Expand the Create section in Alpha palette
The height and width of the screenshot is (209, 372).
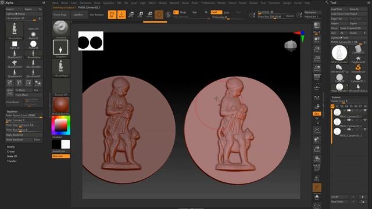(11, 152)
